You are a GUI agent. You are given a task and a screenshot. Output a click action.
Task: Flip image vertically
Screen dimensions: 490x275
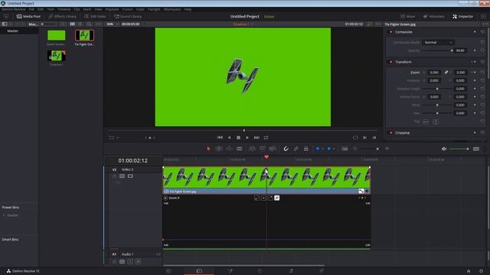point(436,121)
